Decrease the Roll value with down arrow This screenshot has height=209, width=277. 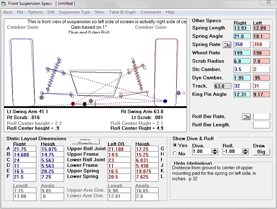tap(245, 153)
